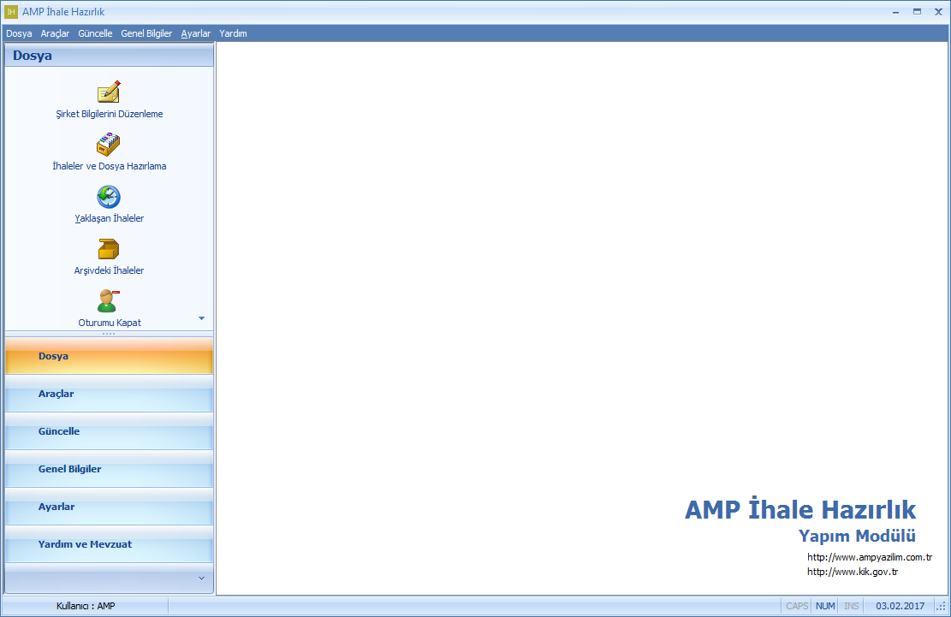The image size is (951, 617).
Task: Open the Araçlar menu in menu bar
Action: [x=55, y=33]
